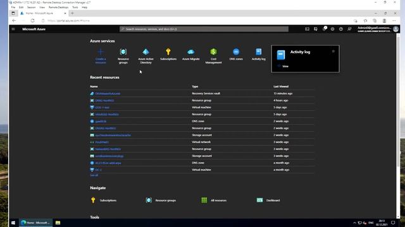This screenshot has width=405, height=227.
Task: Open the Recovery Services vault resource link
Action: pyautogui.click(x=108, y=93)
